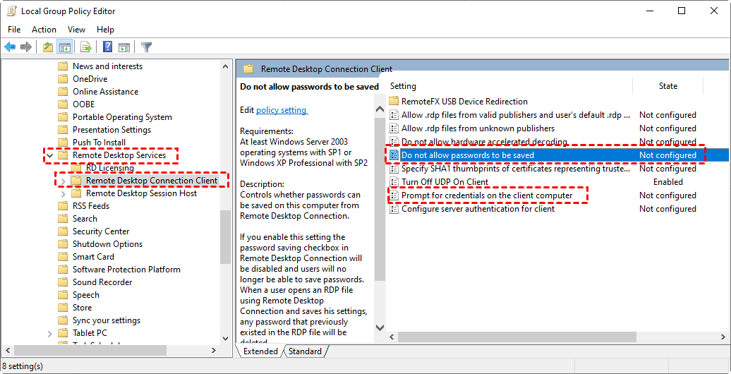Screen dimensions: 731x374
Task: Select 'Prompt for credentials on the client computer'
Action: coord(486,195)
